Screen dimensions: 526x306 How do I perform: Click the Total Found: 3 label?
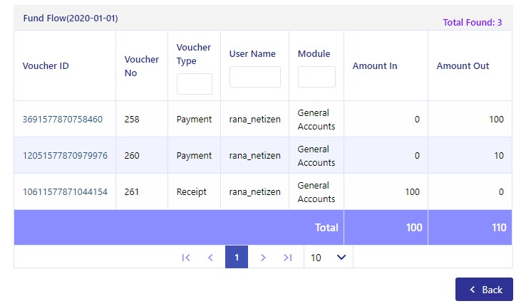pos(473,23)
